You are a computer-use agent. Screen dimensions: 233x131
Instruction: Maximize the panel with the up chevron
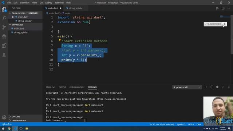point(223,87)
